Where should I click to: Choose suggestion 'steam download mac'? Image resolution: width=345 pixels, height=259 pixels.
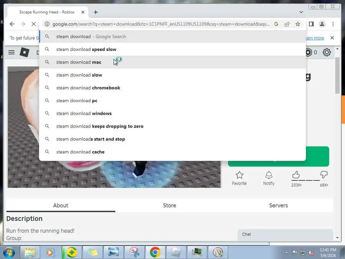172,62
